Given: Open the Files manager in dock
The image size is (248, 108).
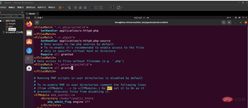Looking at the screenshot, I should pyautogui.click(x=29, y=33).
